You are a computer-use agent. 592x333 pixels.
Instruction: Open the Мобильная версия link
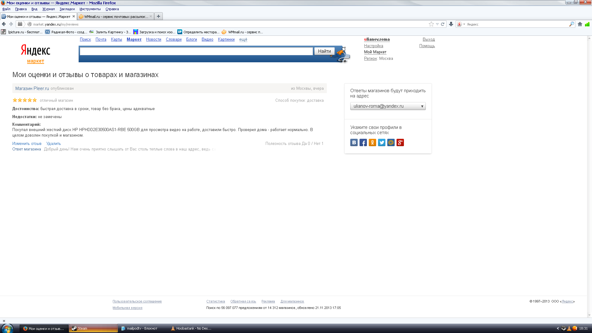tap(127, 308)
